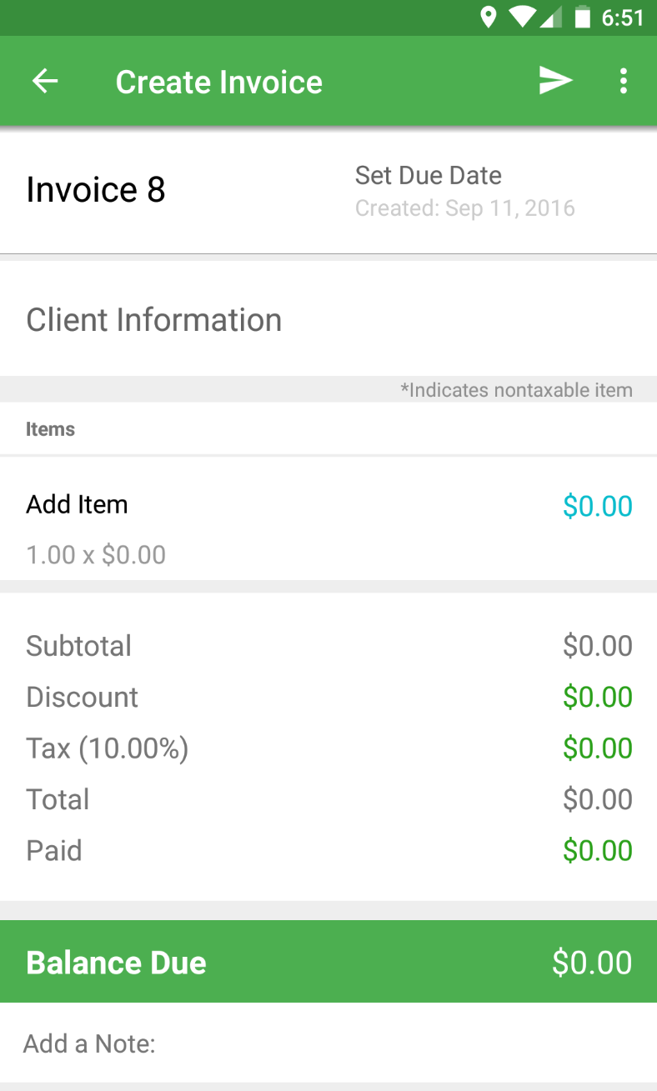The image size is (657, 1091).
Task: Edit the Paid amount value
Action: (598, 850)
